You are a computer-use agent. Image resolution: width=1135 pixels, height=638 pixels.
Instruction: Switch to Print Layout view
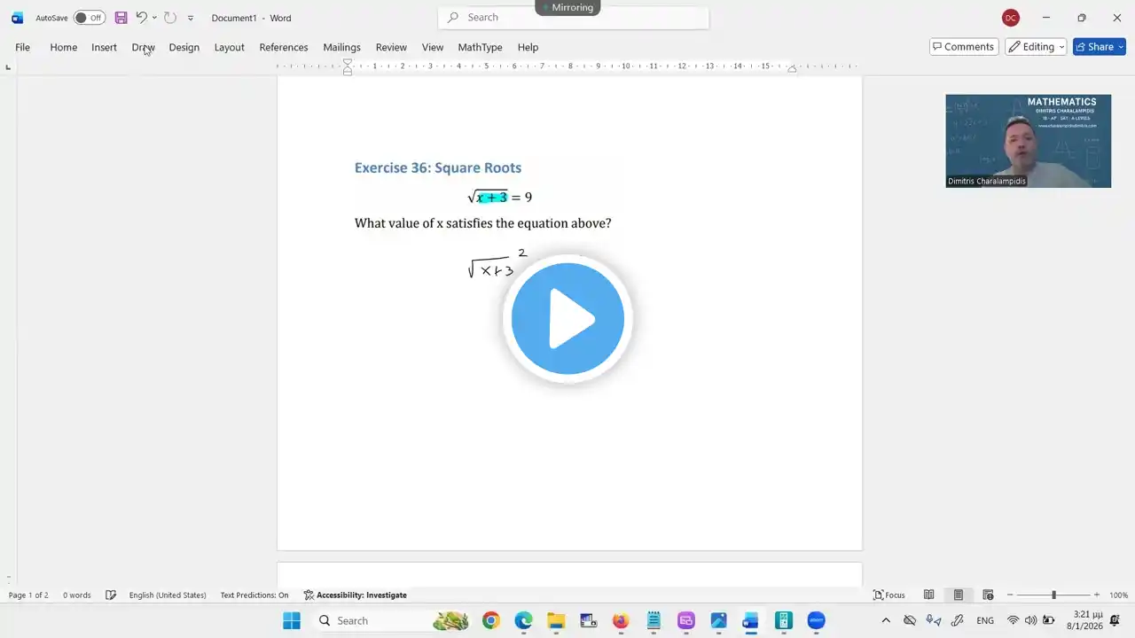(959, 595)
